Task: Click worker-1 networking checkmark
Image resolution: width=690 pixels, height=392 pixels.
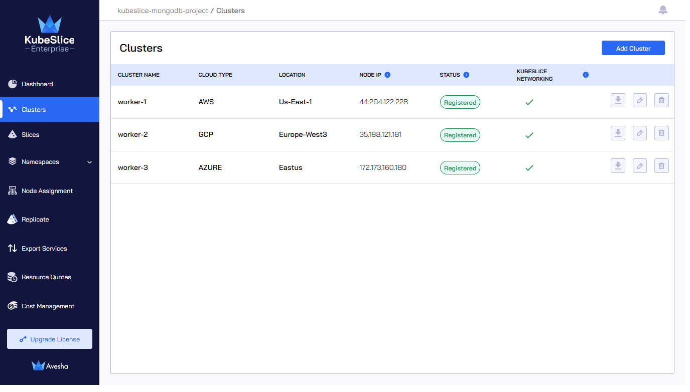Action: pyautogui.click(x=529, y=102)
